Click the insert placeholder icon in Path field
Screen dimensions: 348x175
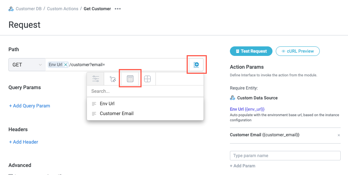tap(196, 65)
